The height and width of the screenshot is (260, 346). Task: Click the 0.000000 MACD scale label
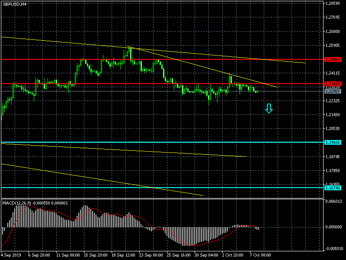pos(334,227)
